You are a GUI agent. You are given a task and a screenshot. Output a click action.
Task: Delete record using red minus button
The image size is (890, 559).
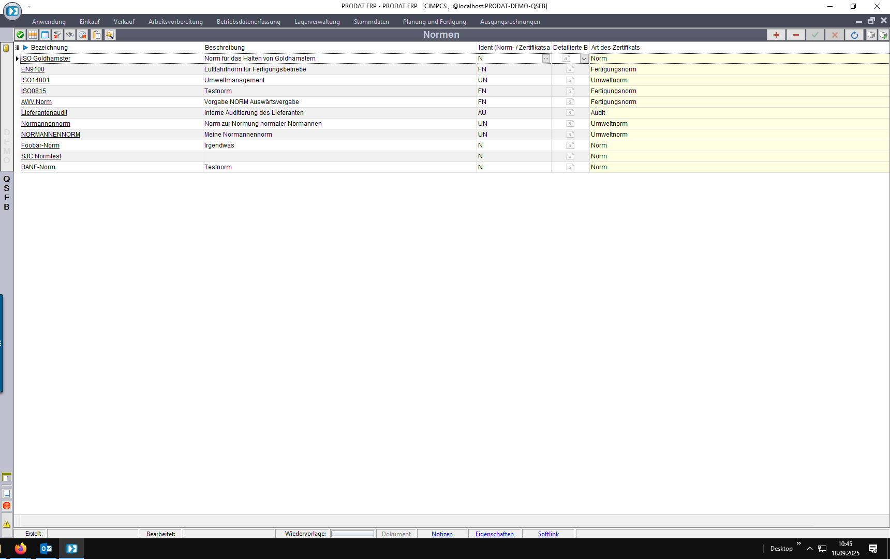(x=796, y=35)
